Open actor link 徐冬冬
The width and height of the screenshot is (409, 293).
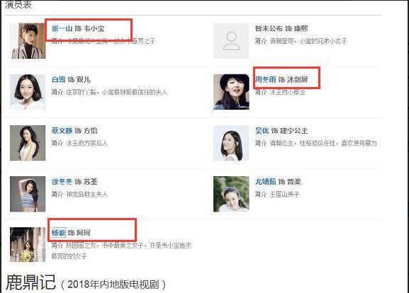tap(62, 181)
